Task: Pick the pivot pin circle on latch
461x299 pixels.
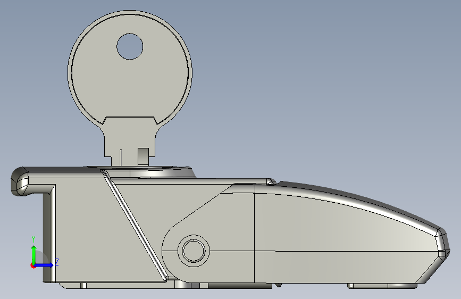Action: 194,251
